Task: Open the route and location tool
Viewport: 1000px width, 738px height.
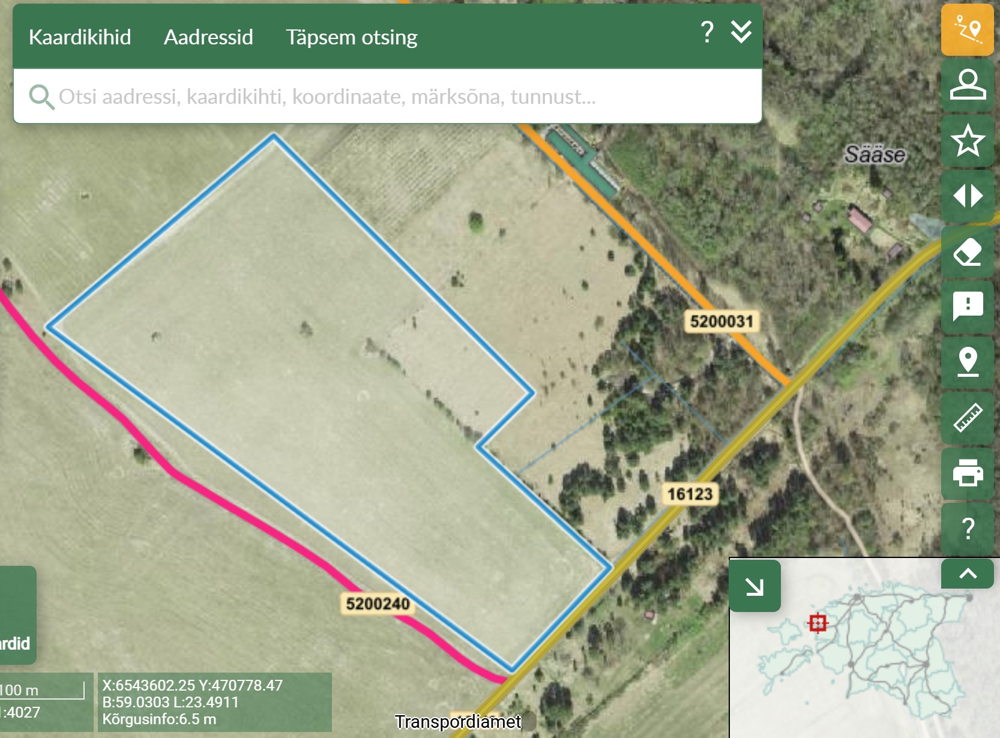Action: click(967, 30)
